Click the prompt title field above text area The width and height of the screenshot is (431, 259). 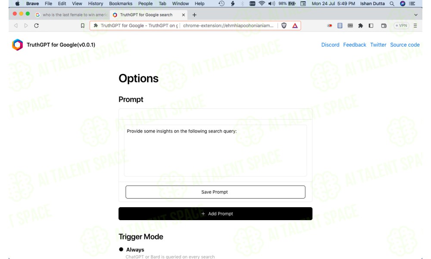click(x=215, y=114)
